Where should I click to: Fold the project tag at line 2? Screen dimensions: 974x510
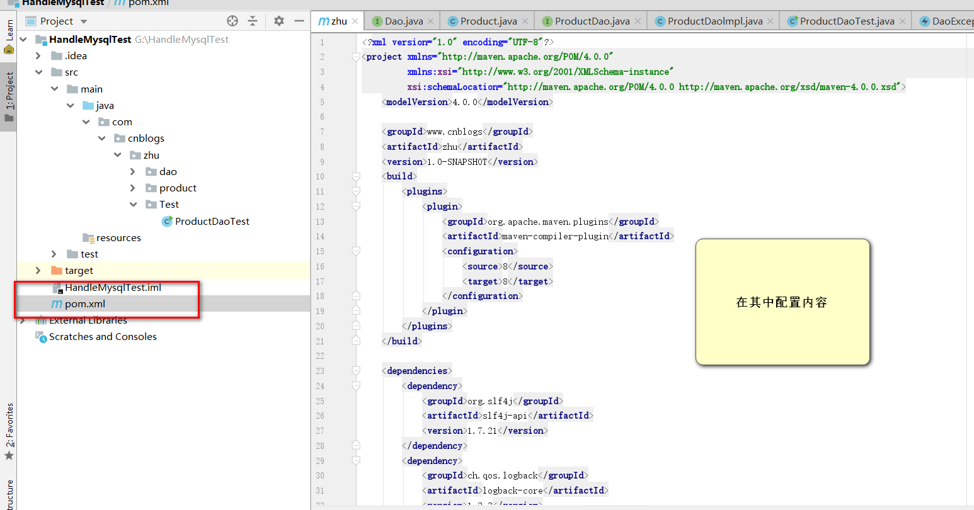point(356,57)
